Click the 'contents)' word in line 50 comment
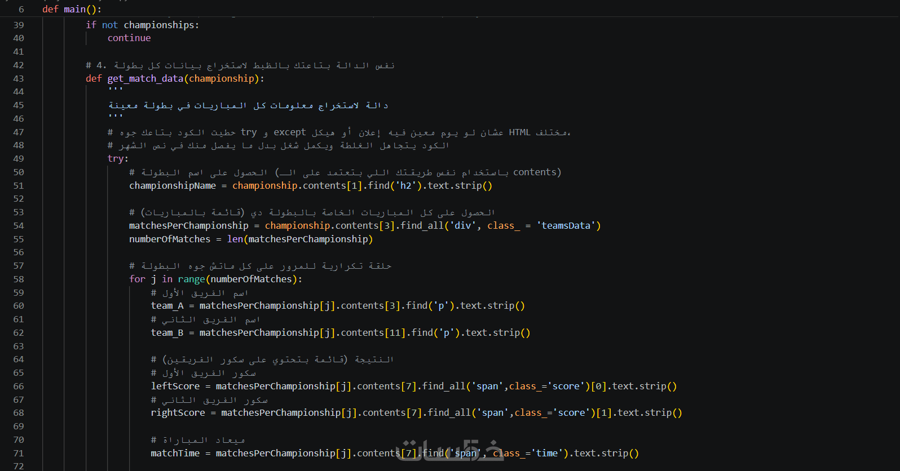This screenshot has height=471, width=900. [537, 172]
